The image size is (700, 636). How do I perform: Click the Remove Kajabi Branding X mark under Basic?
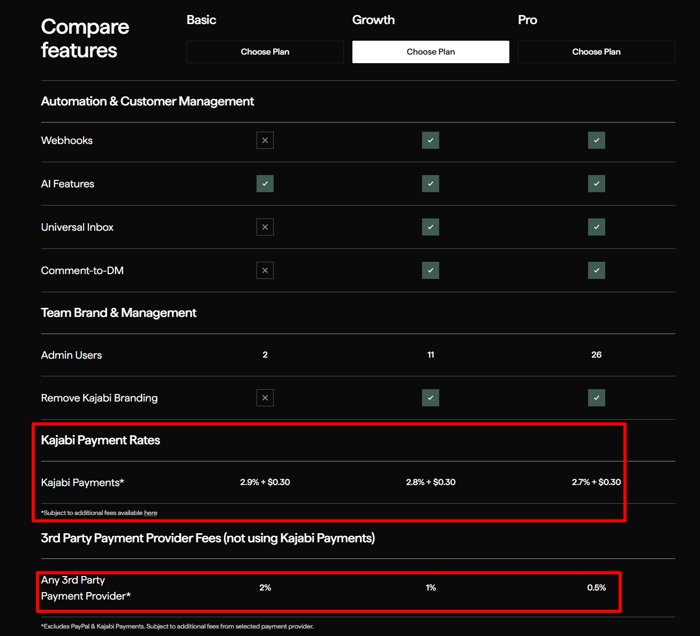point(265,398)
